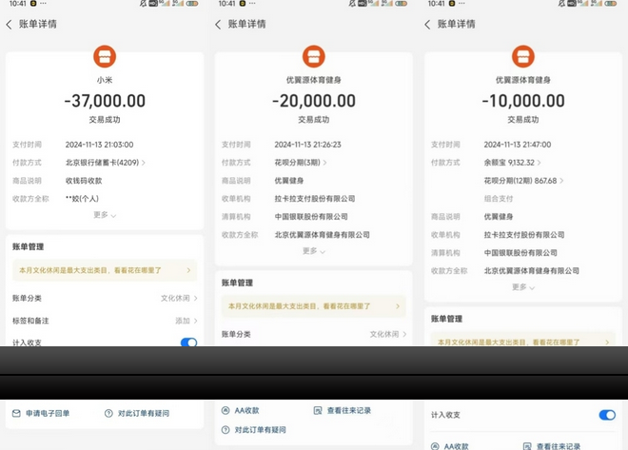Open 标签和备注 添加 row

(x=105, y=321)
